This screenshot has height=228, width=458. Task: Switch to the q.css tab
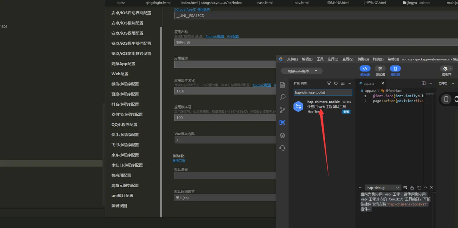(x=121, y=3)
